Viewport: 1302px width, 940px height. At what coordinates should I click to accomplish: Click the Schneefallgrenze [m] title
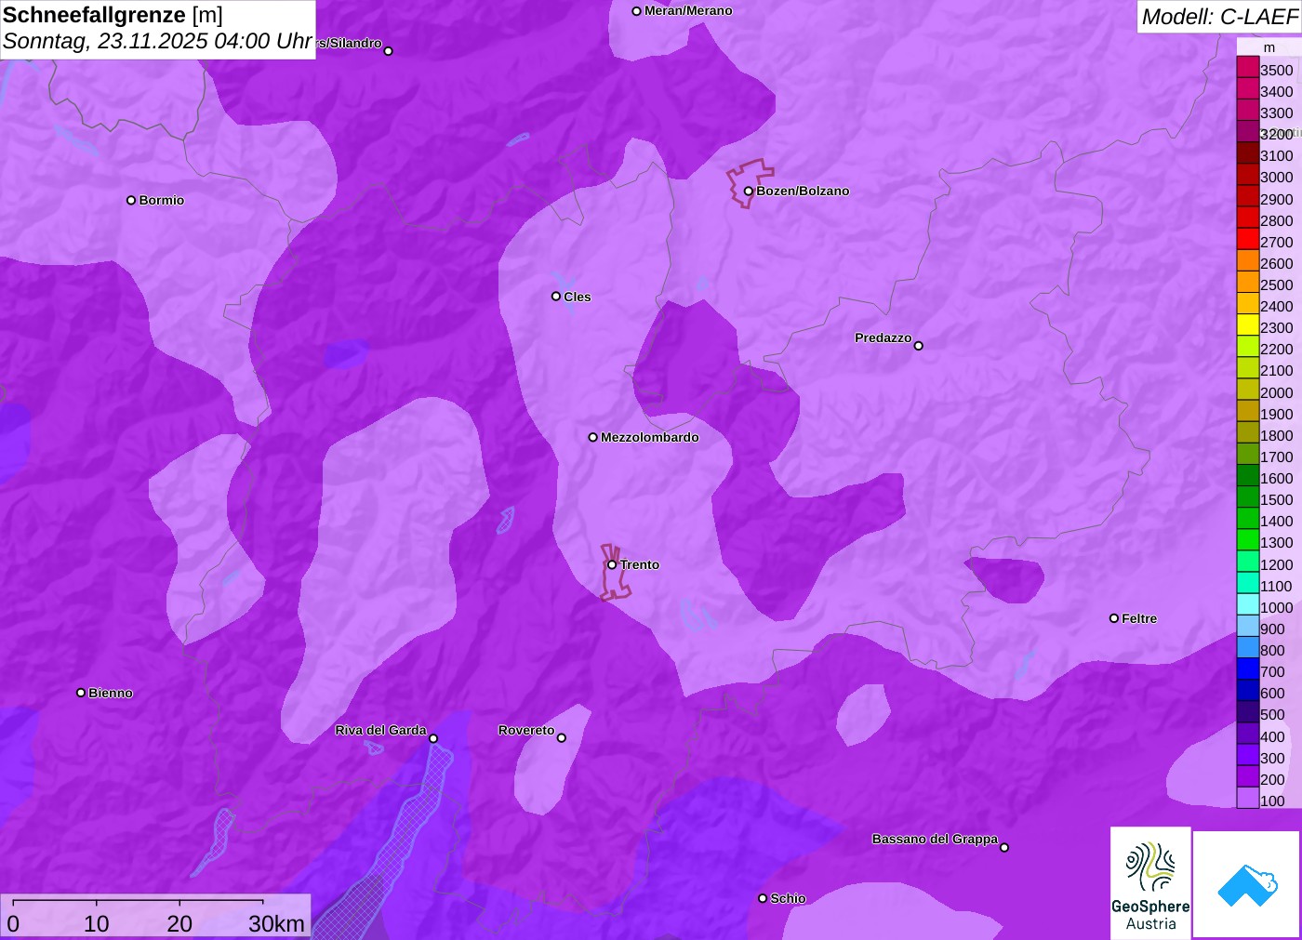pos(113,15)
